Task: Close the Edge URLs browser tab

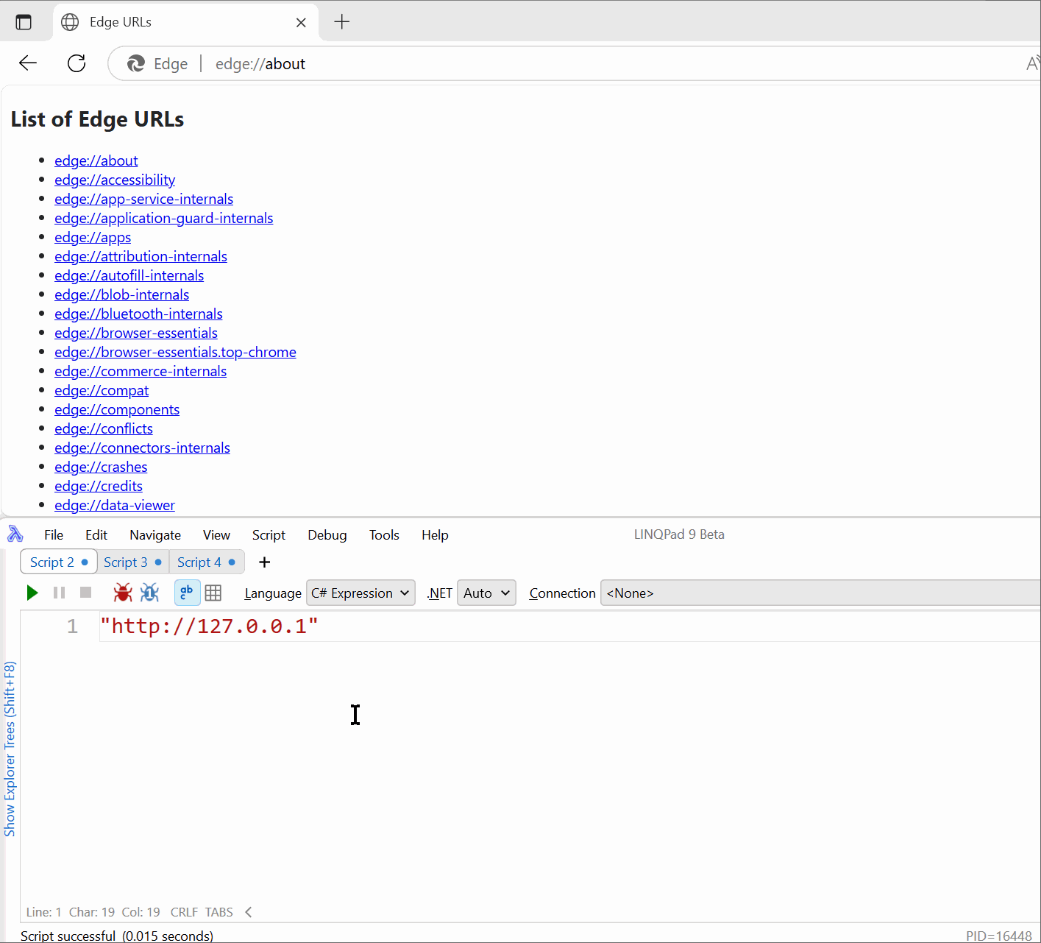Action: pos(301,23)
